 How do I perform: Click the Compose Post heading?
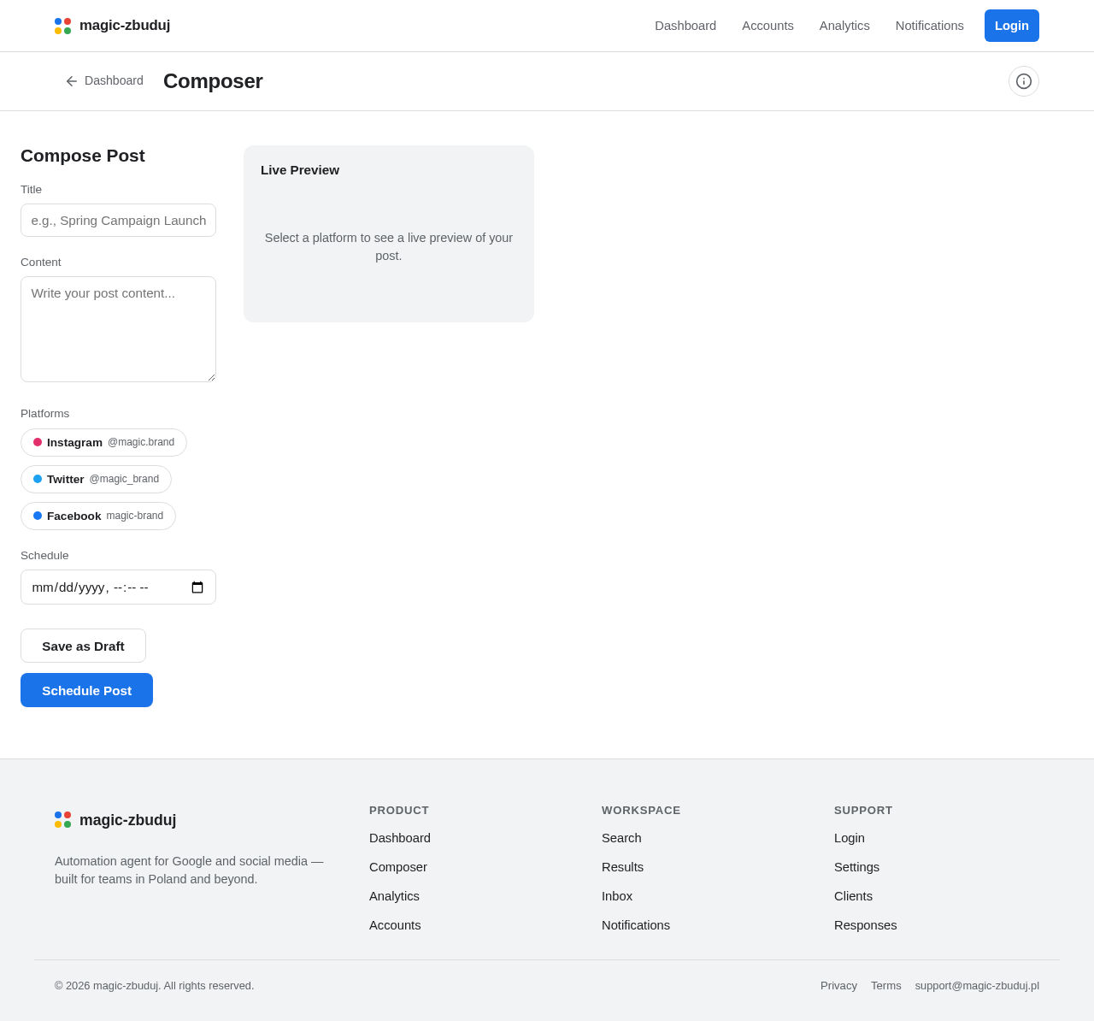[x=83, y=156]
